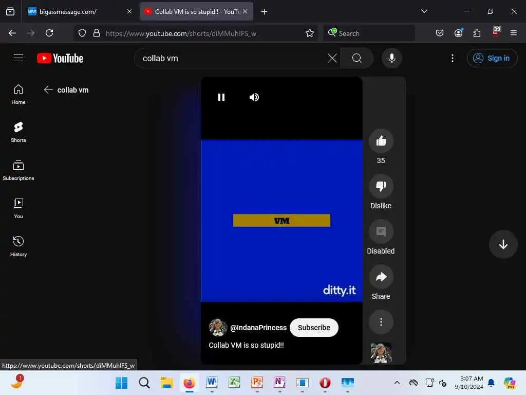Open Home in YouTube sidebar
The height and width of the screenshot is (395, 526).
click(x=18, y=95)
